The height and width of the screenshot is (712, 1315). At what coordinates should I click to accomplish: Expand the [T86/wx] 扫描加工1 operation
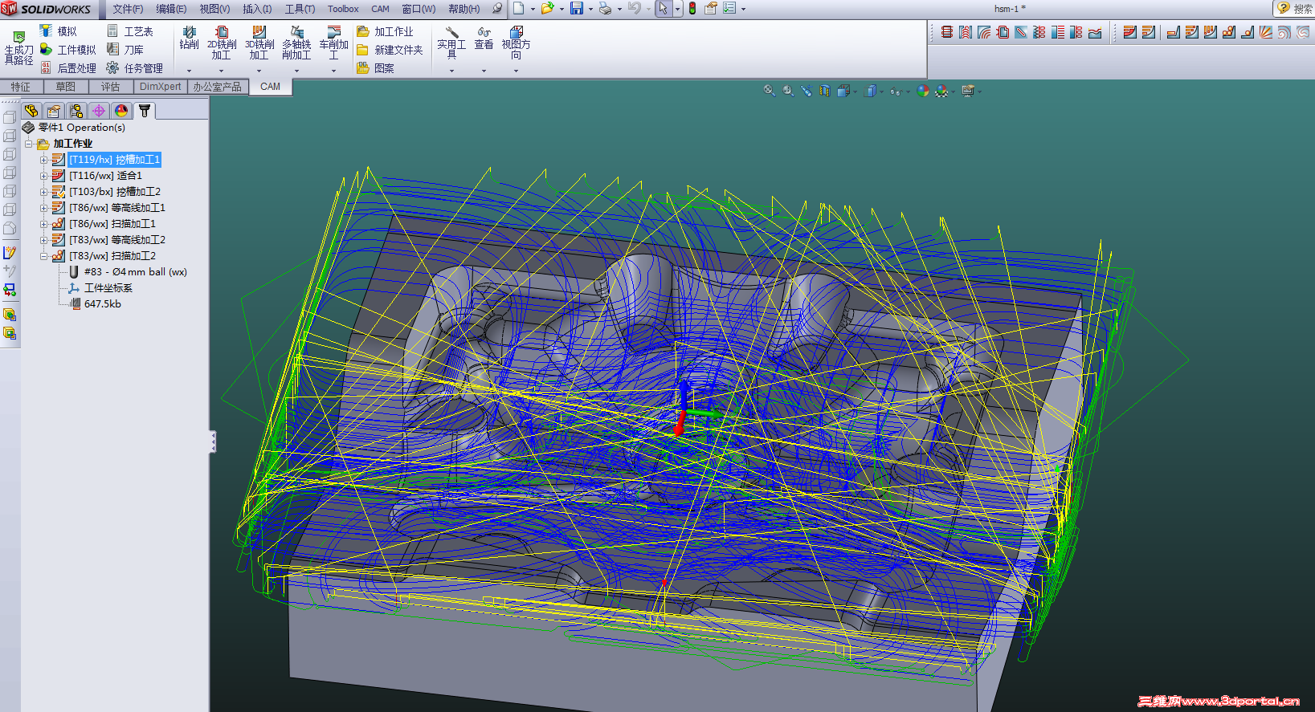tap(43, 224)
